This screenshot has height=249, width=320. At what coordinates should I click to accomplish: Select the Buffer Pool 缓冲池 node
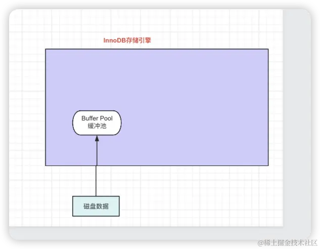tap(97, 123)
